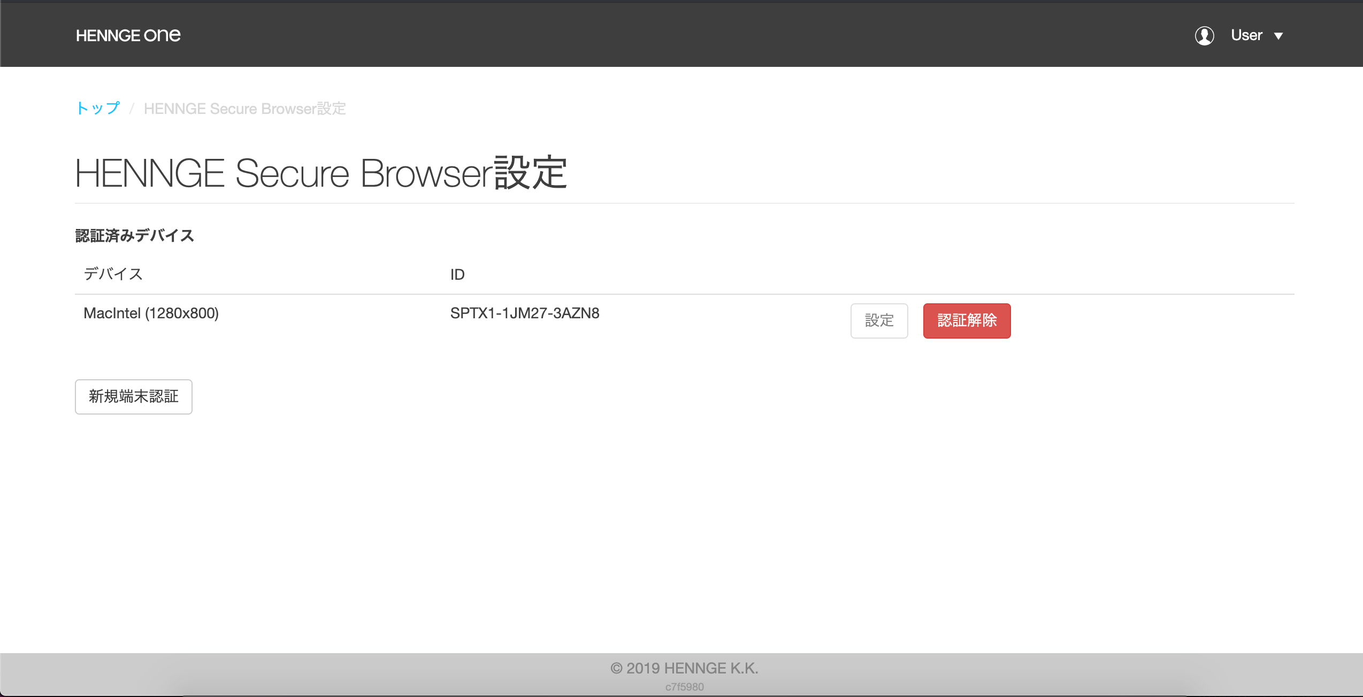
Task: Click the user avatar icon
Action: (1204, 36)
